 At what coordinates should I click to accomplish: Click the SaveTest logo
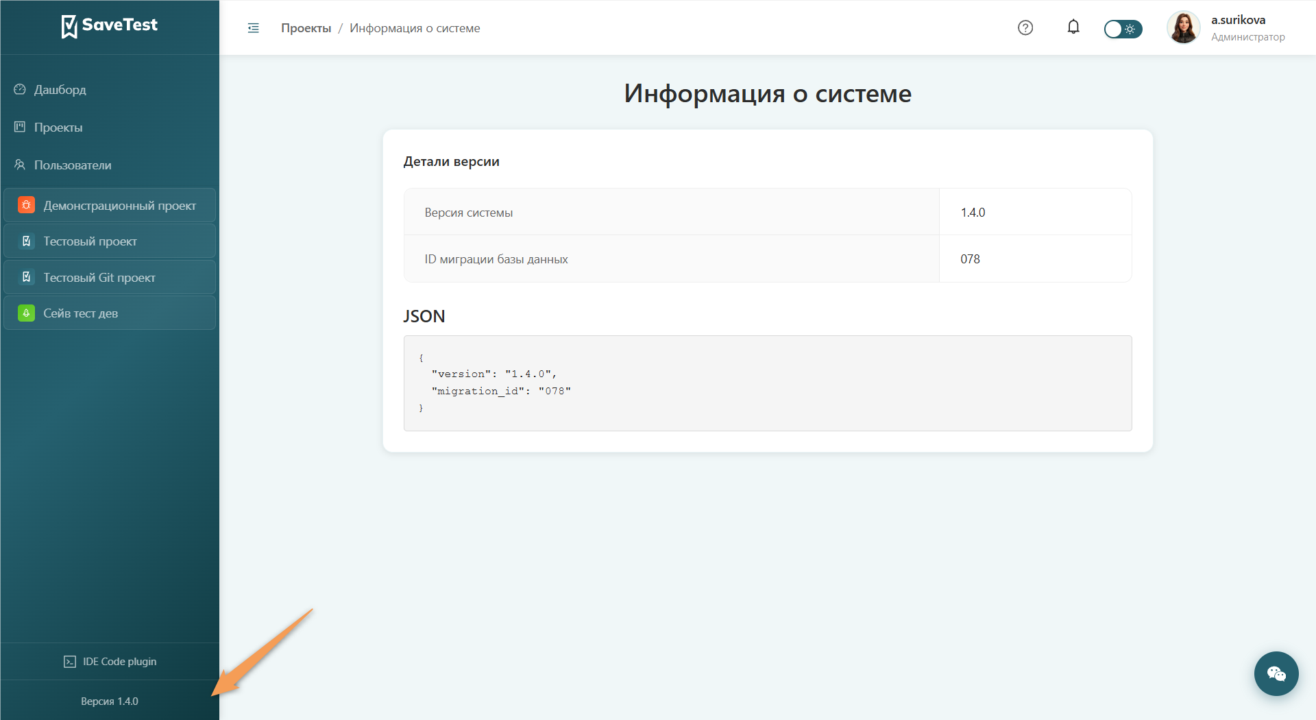[110, 26]
